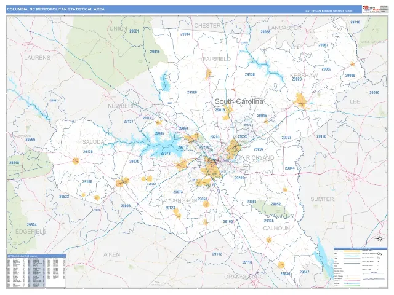Select ZIP code 29031
Image resolution: width=394 pixels, height=295 pixels.
134,31
